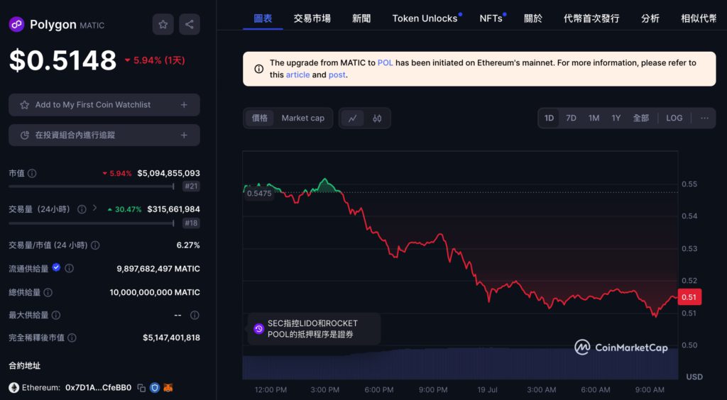Open the Token Unlocks tab
The width and height of the screenshot is (727, 400).
coord(425,18)
